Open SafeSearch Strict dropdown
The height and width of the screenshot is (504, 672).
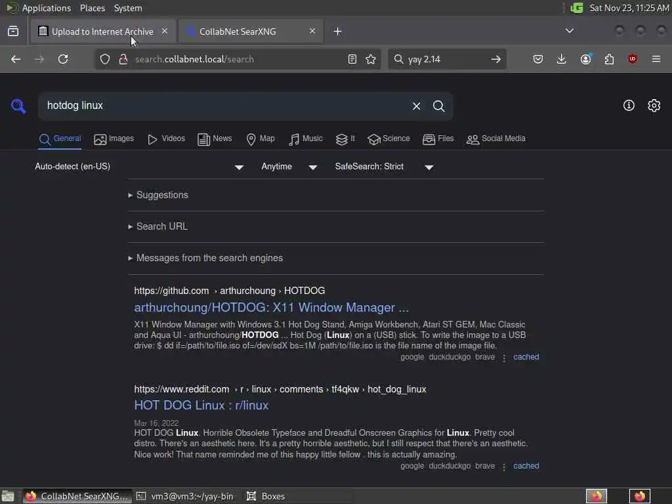pyautogui.click(x=385, y=167)
